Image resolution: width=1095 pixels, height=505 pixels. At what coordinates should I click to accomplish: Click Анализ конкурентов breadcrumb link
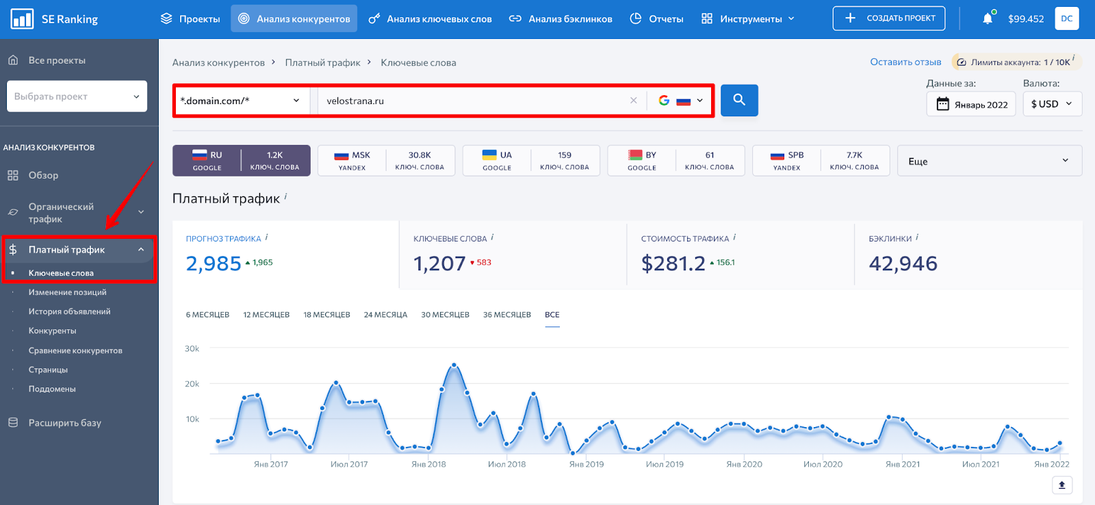[218, 62]
